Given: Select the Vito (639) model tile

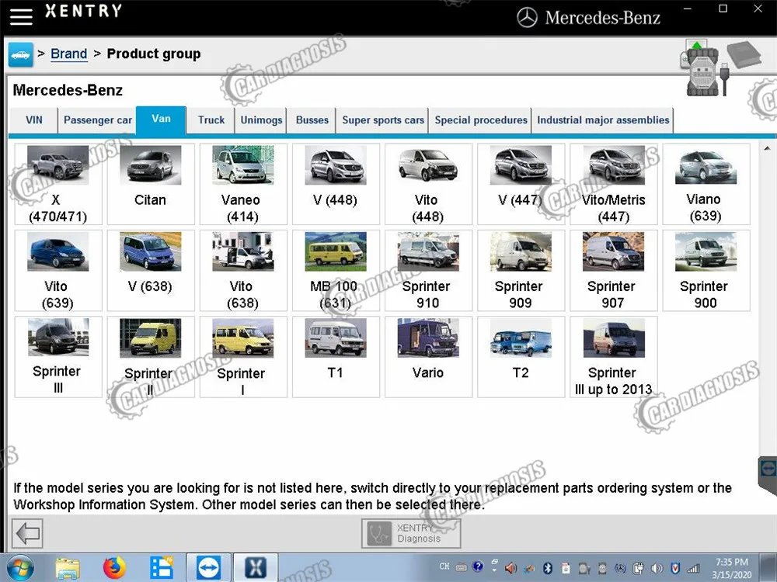Looking at the screenshot, I should pos(58,270).
